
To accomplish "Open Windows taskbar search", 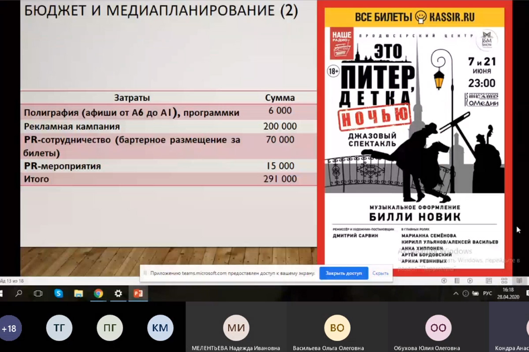I will [19, 293].
